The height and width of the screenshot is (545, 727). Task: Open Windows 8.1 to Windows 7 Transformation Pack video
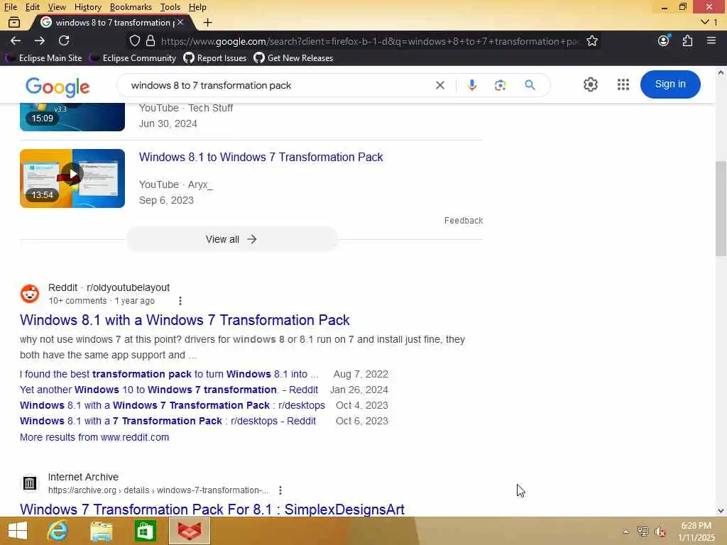[x=261, y=157]
